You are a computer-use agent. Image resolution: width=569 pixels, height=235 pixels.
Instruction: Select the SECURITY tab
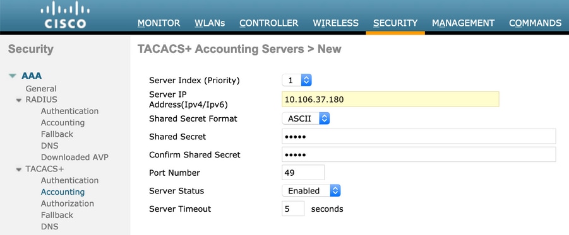tap(395, 23)
